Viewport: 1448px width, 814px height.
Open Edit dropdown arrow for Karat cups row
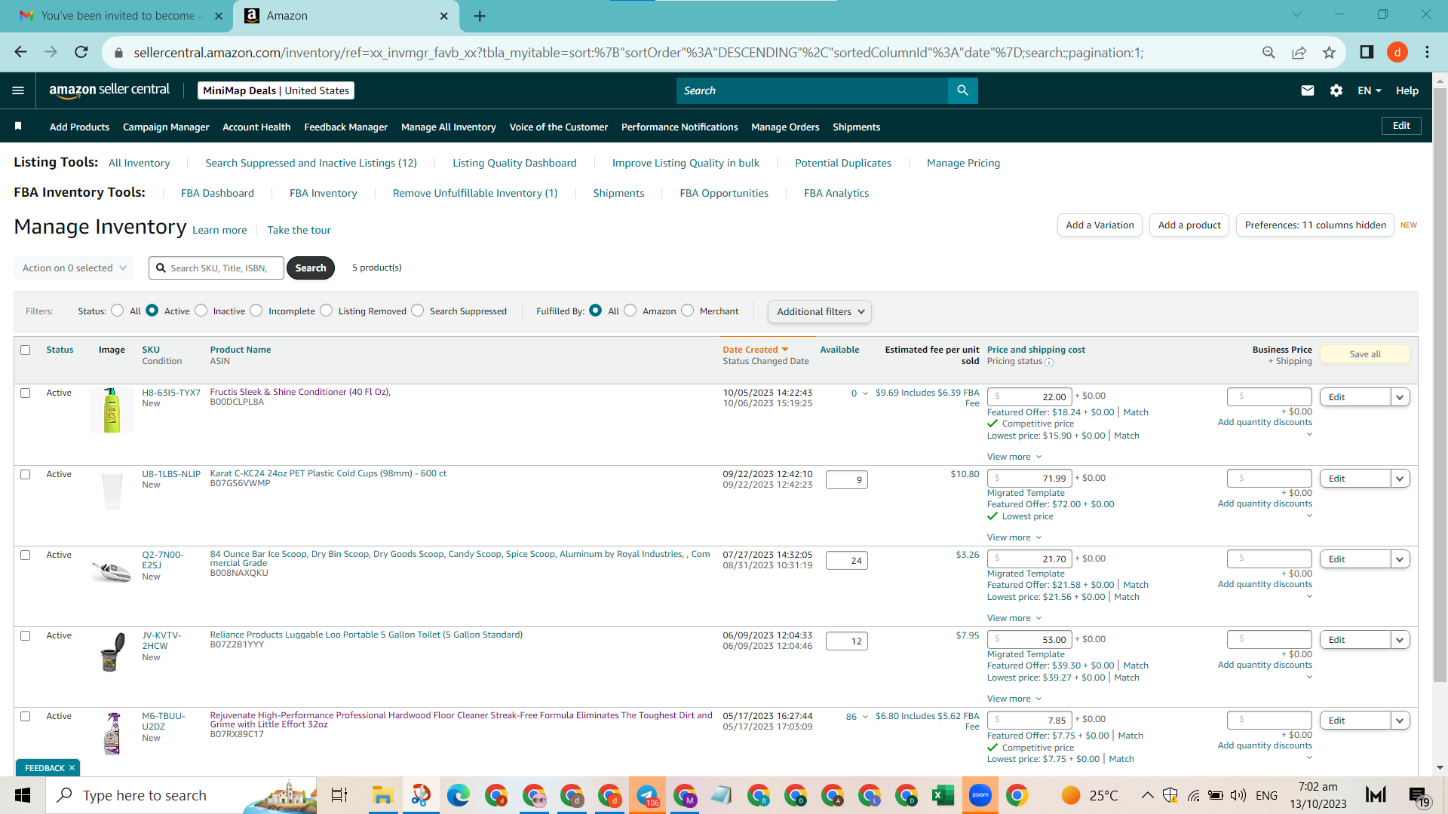tap(1400, 479)
